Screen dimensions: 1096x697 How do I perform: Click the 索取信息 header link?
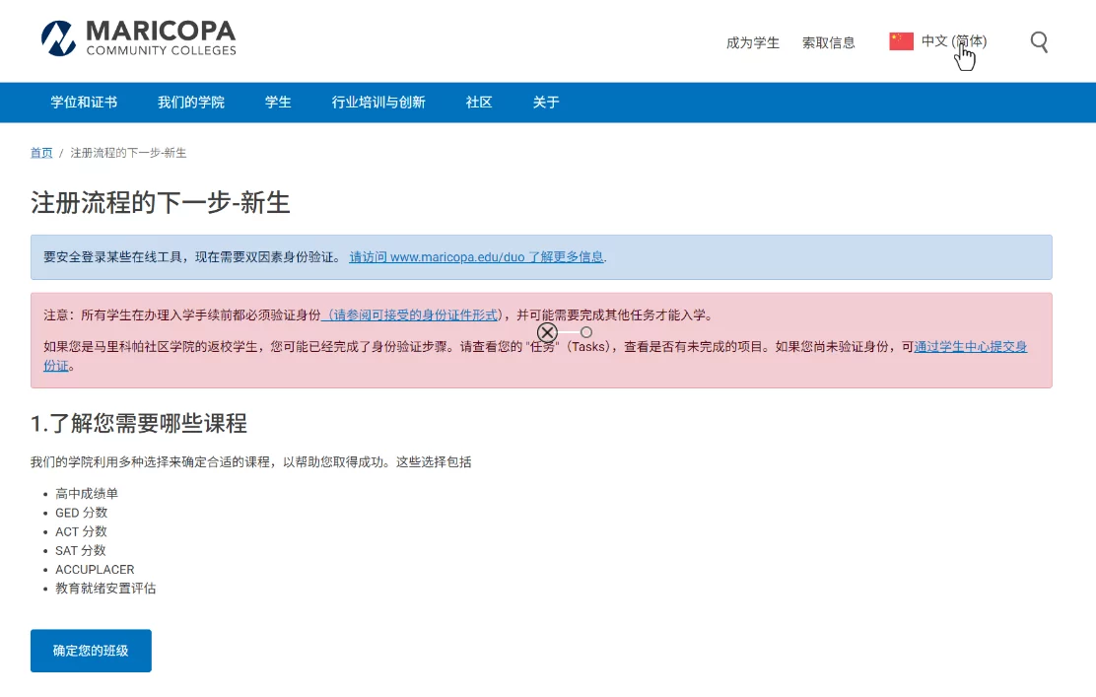coord(829,42)
